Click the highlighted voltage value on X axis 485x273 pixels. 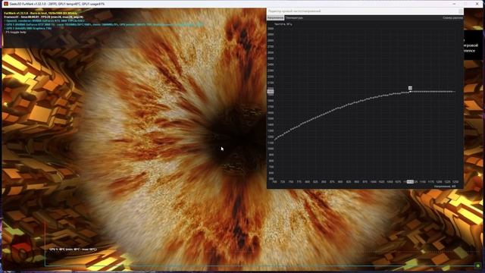(410, 182)
